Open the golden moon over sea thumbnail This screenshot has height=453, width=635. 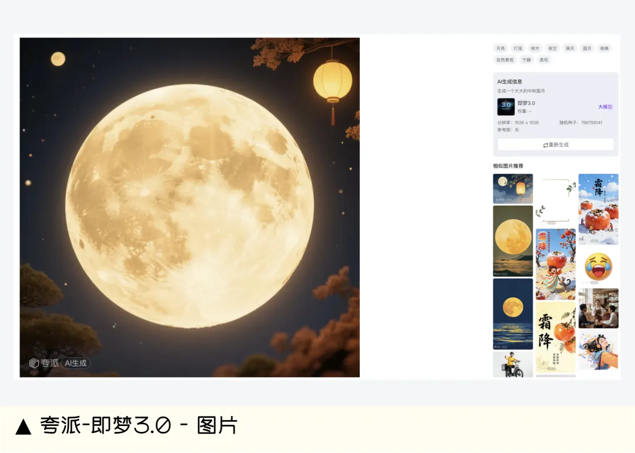pos(513,241)
